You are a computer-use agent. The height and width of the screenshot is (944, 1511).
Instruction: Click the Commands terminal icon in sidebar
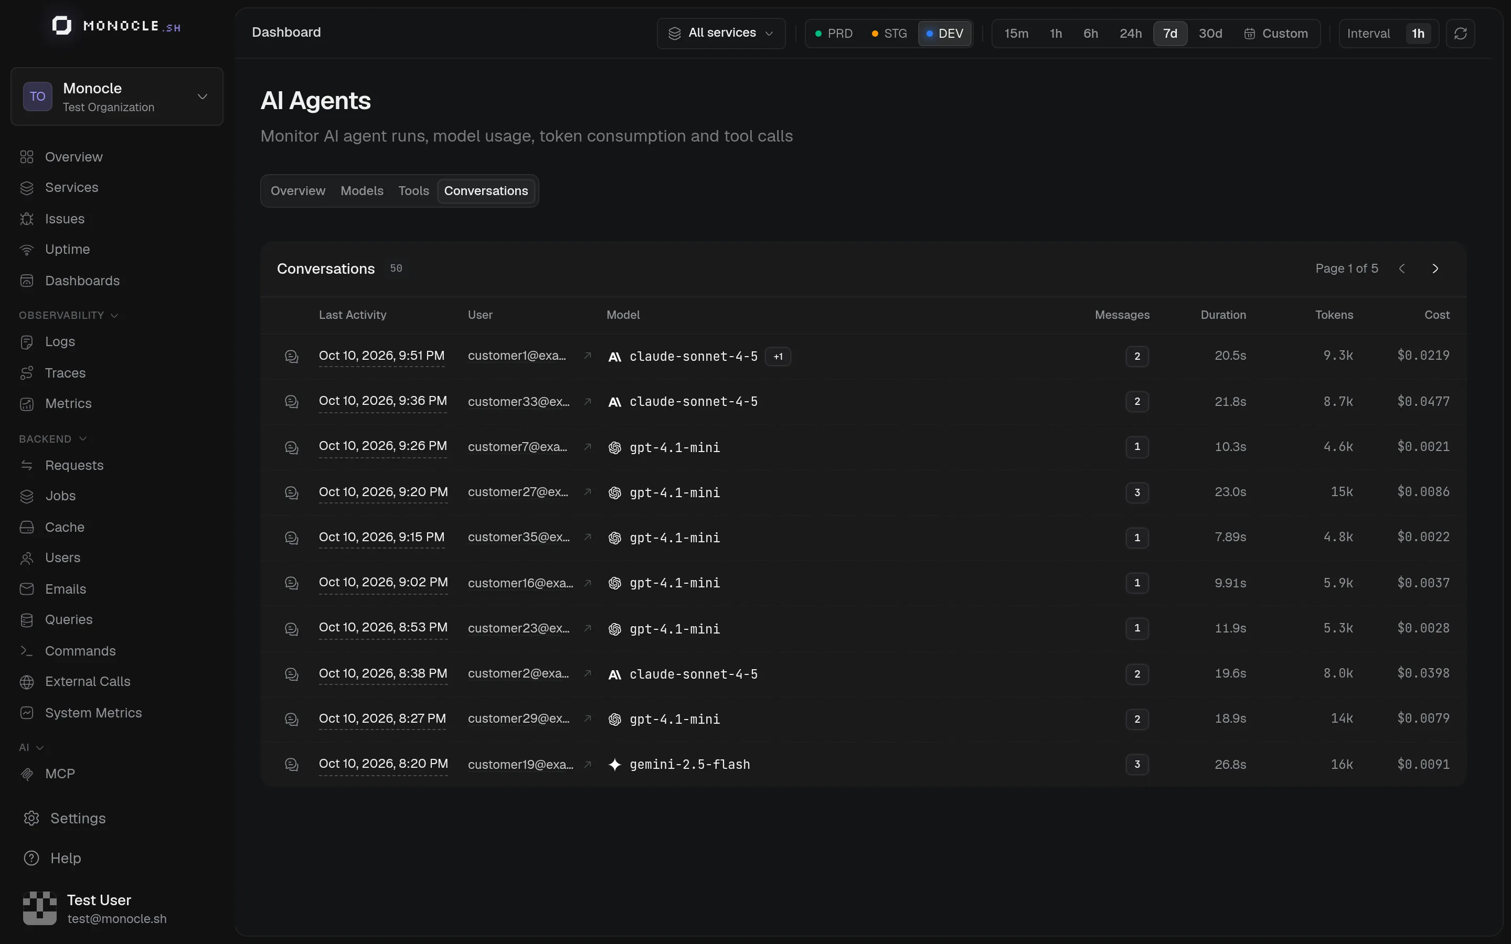(26, 650)
